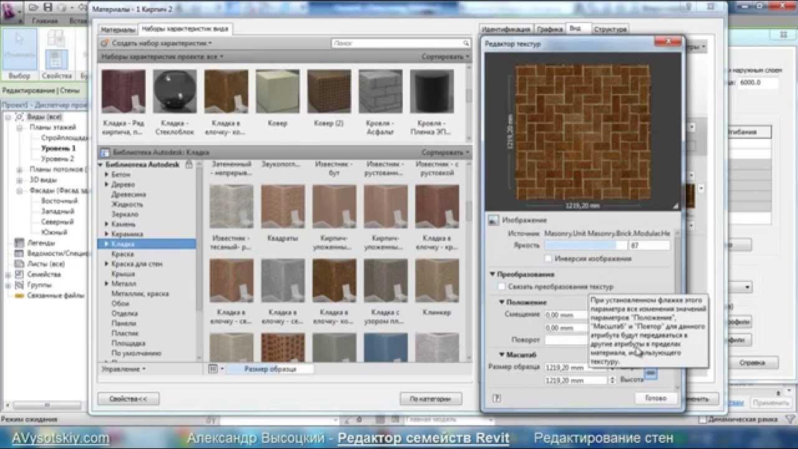The image size is (798, 449).
Task: Open the Главная ribbon tab
Action: pyautogui.click(x=45, y=21)
